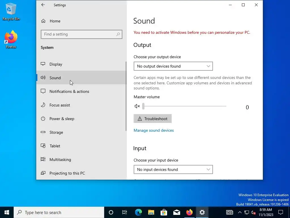Click the Find a setting search box
The height and width of the screenshot is (218, 290).
[x=81, y=34]
